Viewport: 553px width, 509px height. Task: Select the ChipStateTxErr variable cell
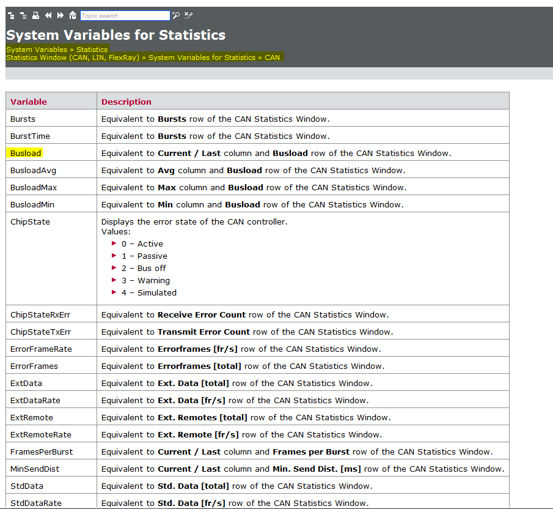coord(51,332)
